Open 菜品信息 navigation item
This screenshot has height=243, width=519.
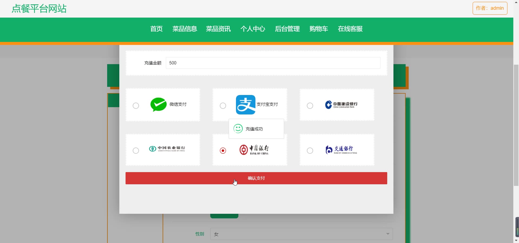(x=185, y=29)
